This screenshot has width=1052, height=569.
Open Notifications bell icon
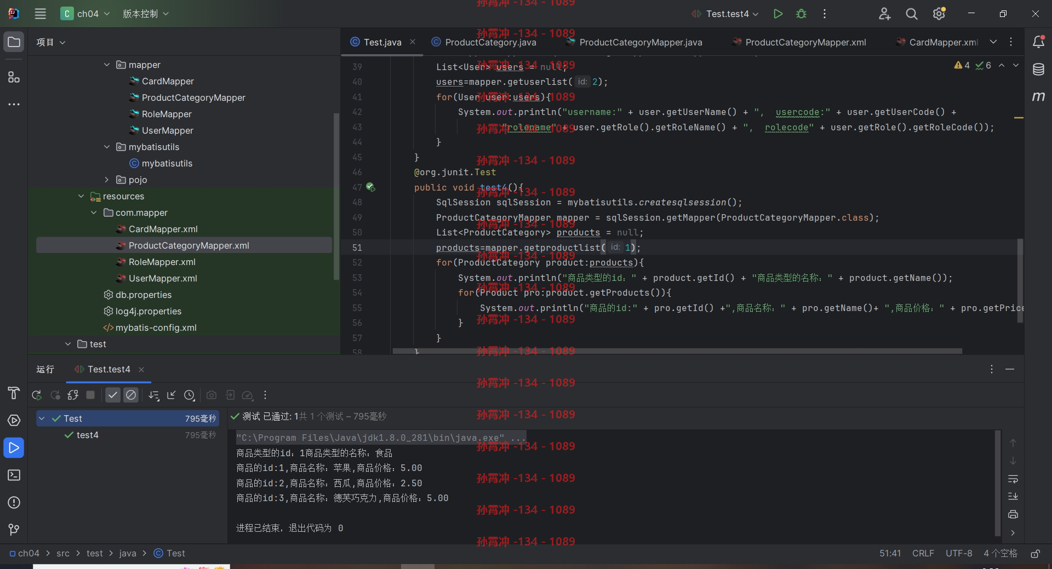click(x=1038, y=42)
